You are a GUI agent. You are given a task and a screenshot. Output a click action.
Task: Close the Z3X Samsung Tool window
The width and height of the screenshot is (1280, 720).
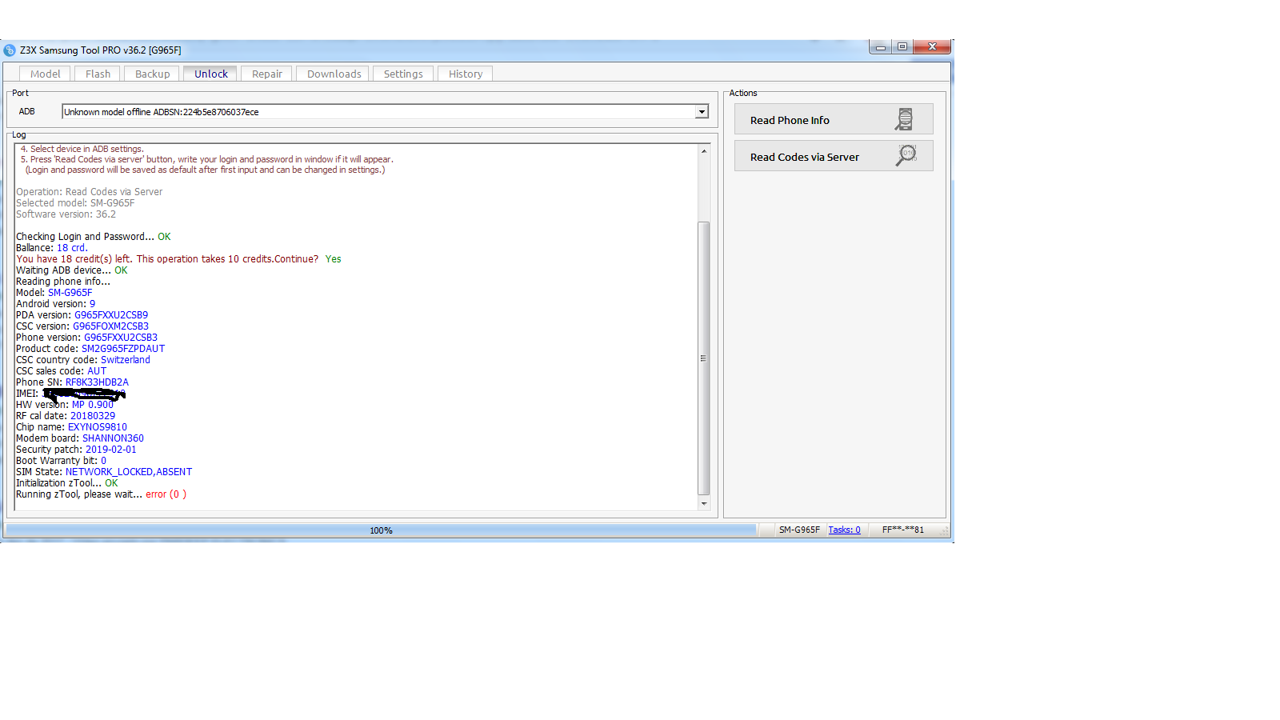click(x=932, y=47)
